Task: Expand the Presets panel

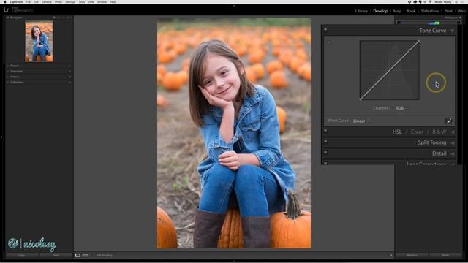Action: click(x=8, y=66)
